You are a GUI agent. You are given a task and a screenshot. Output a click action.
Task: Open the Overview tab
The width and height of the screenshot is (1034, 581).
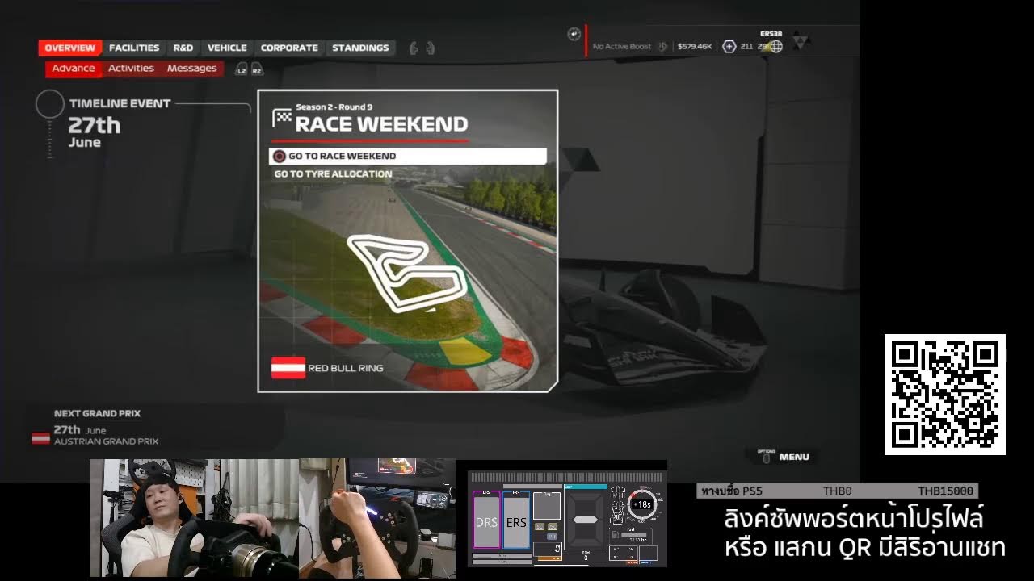[69, 48]
